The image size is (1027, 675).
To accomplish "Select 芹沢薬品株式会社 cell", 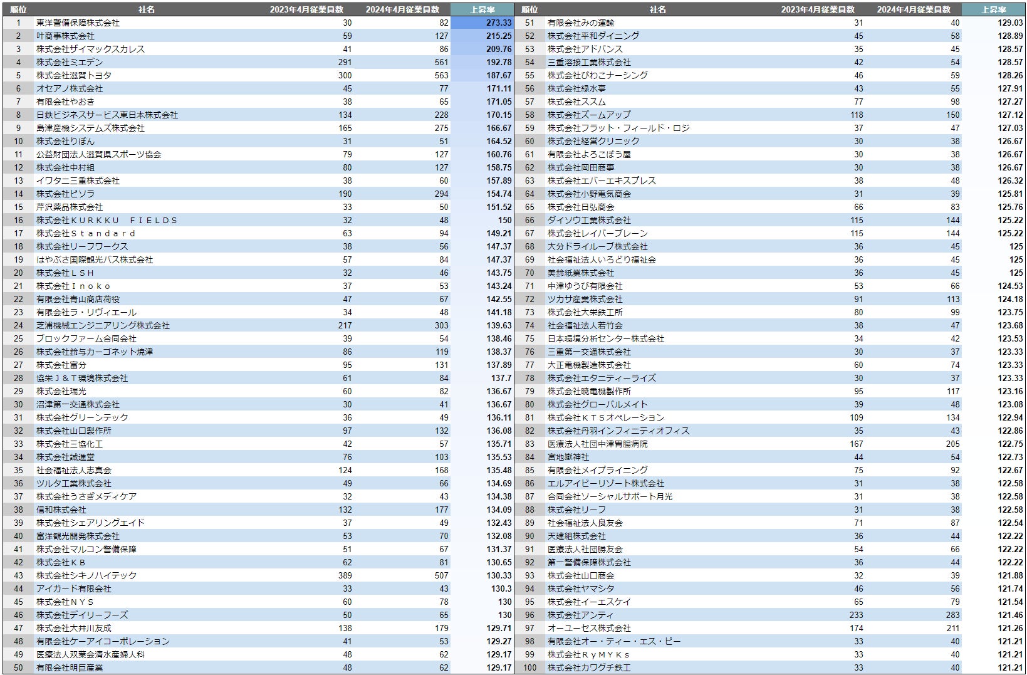I will click(x=70, y=207).
